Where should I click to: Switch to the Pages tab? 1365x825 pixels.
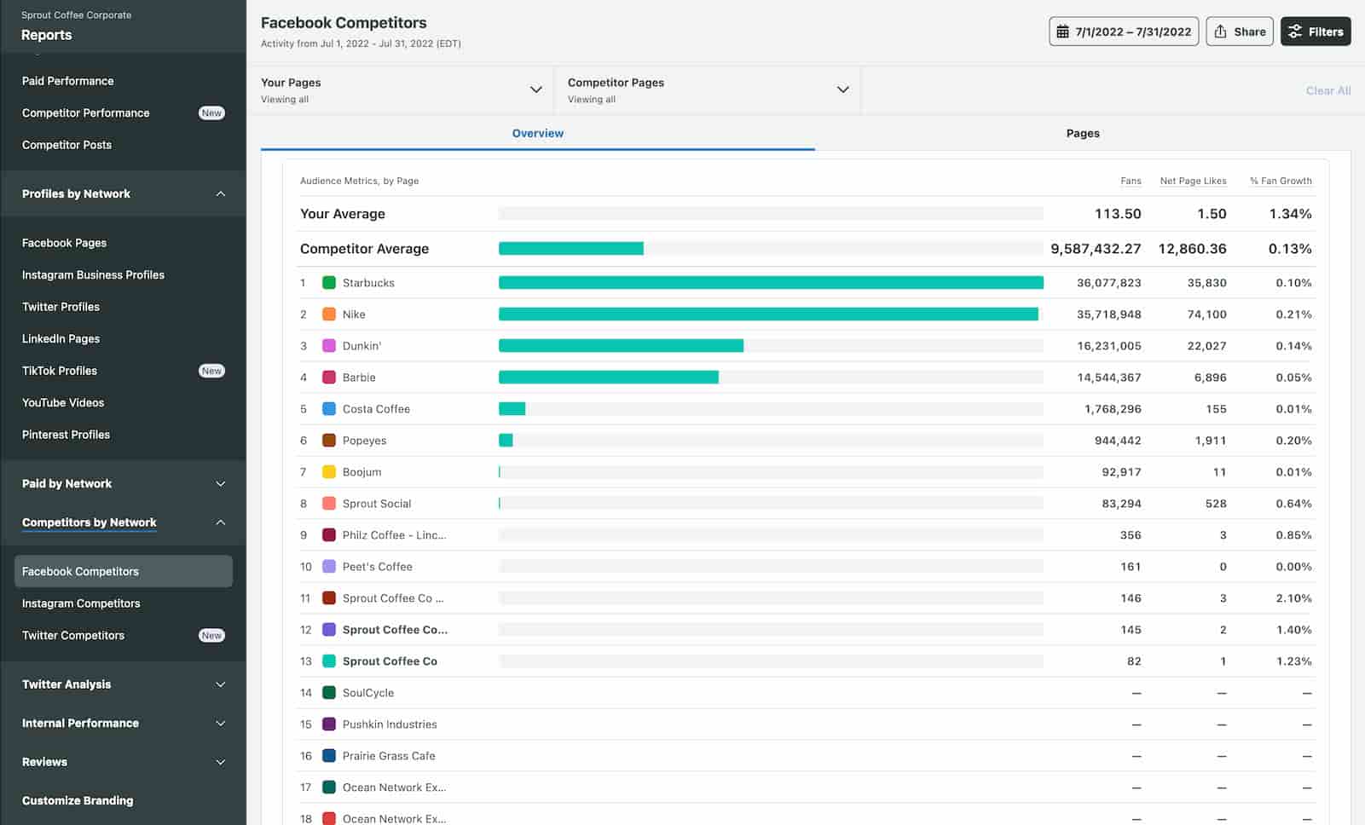[1082, 134]
